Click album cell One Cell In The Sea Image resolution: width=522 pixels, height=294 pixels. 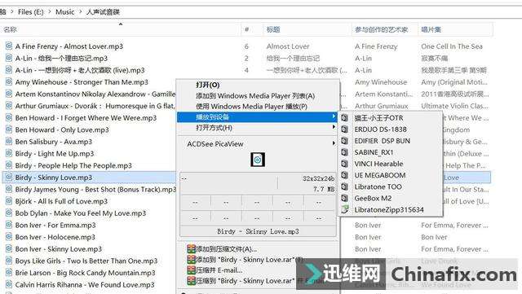point(452,46)
